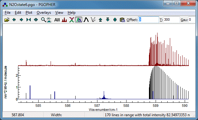The height and width of the screenshot is (120, 198).
Task: Pan spectrum left with the arrow
Action: click(x=14, y=20)
